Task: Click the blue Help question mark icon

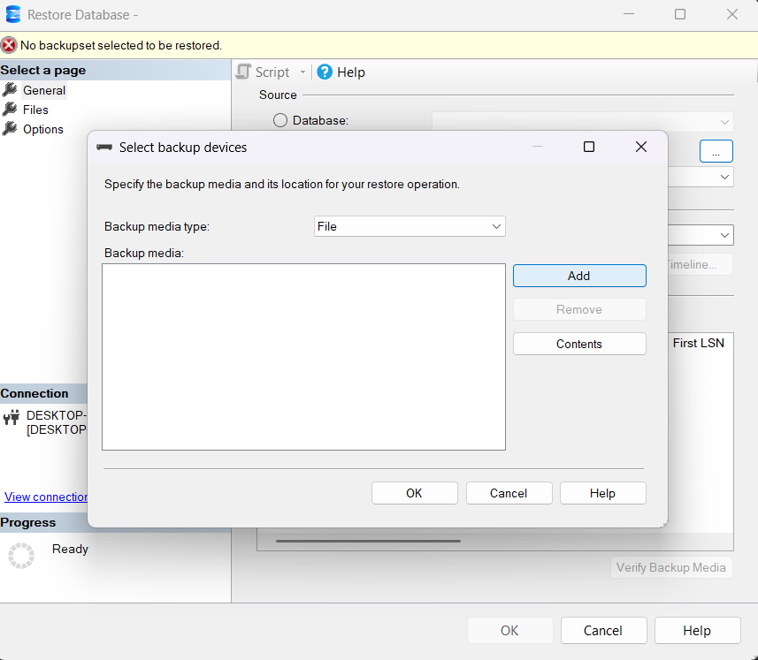Action: click(x=325, y=72)
